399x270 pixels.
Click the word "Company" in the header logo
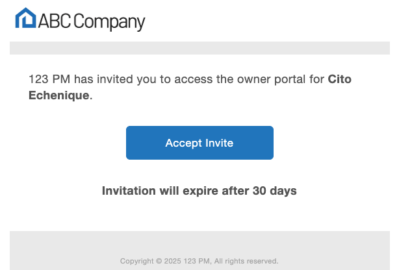point(109,22)
